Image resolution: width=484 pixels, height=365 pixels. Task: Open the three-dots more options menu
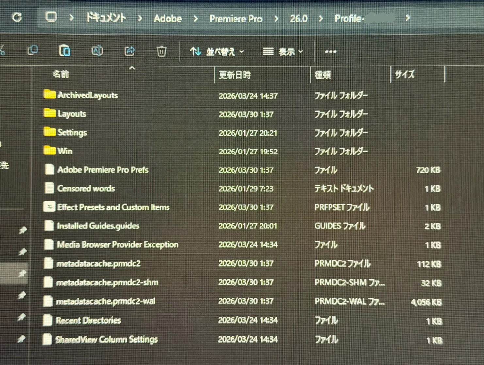(x=331, y=51)
